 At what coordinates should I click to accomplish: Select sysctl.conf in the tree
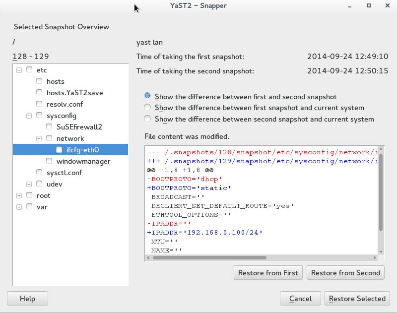pyautogui.click(x=64, y=173)
